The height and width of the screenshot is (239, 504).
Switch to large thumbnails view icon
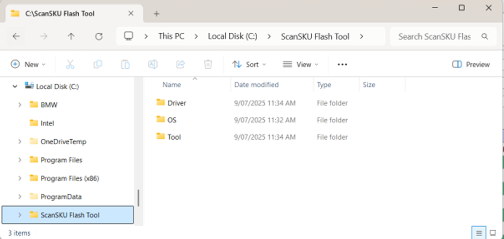(x=493, y=233)
